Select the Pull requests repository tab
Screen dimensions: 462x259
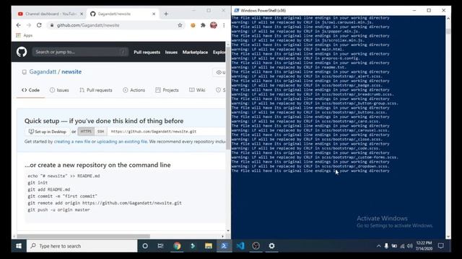click(x=96, y=90)
